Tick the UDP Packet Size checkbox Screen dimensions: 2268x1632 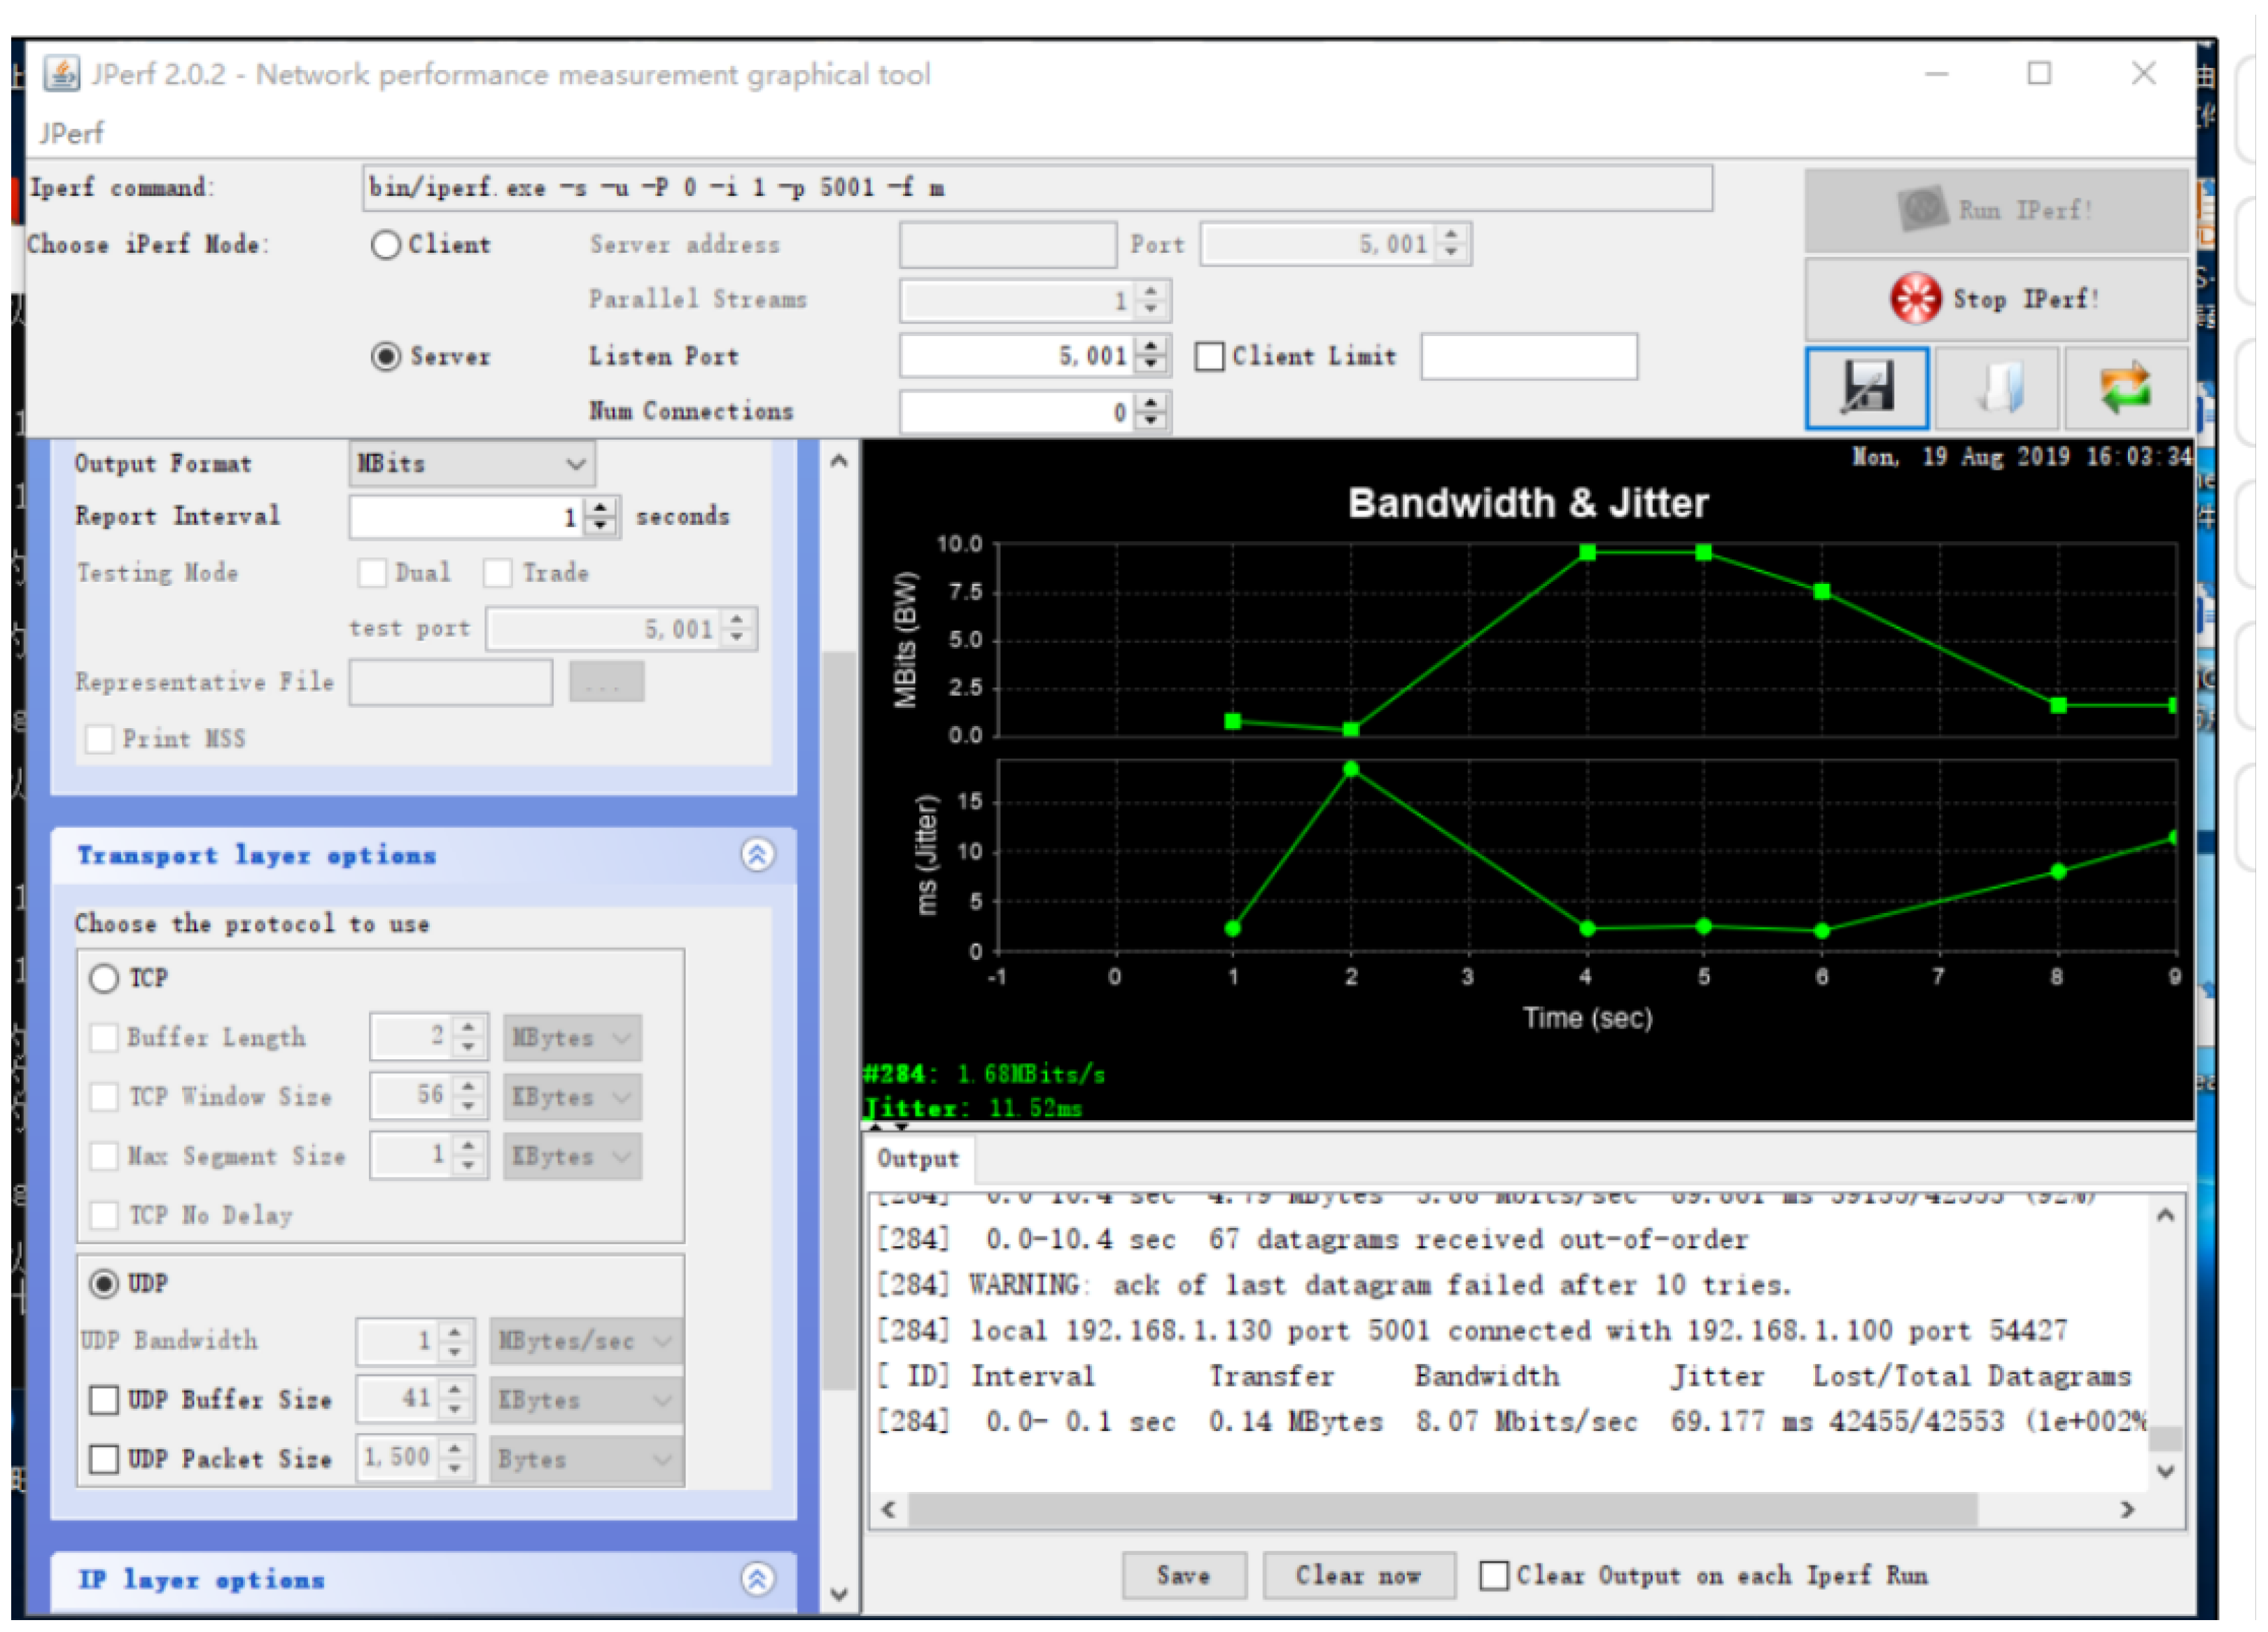104,1459
